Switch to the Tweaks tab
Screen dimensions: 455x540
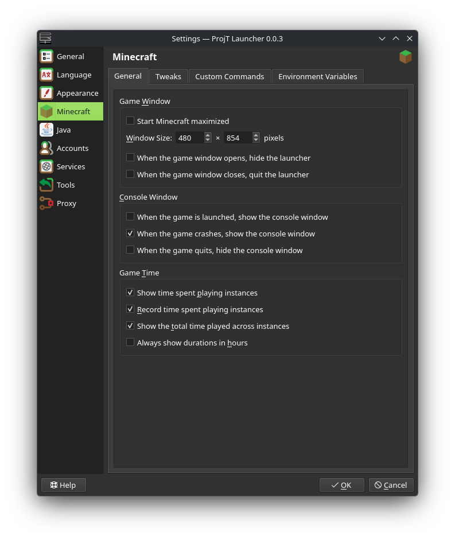[168, 76]
